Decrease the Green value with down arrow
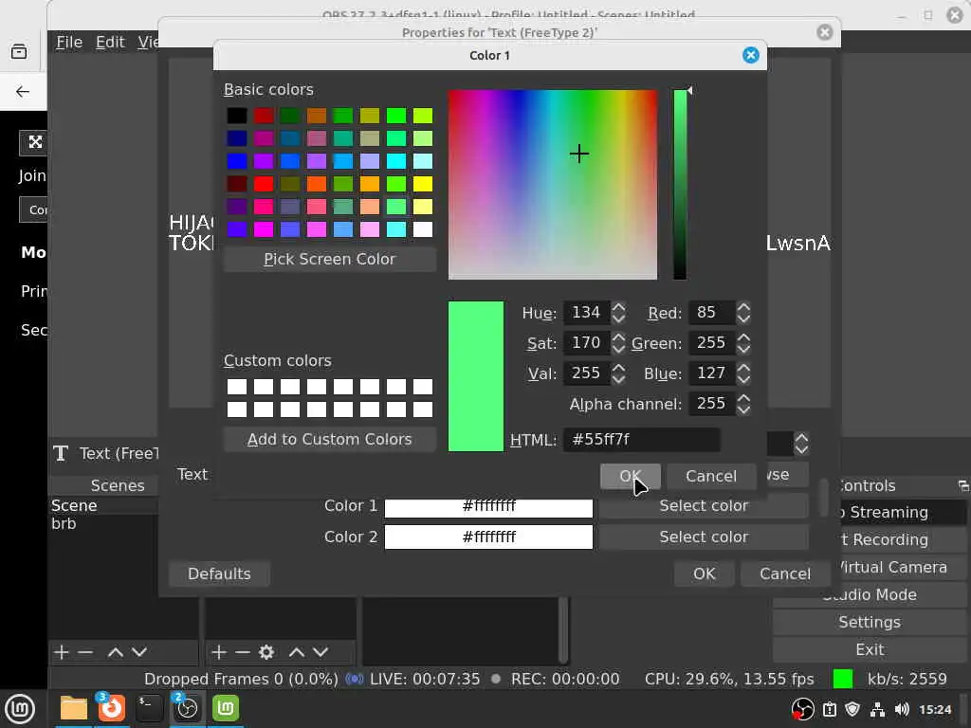 tap(743, 349)
